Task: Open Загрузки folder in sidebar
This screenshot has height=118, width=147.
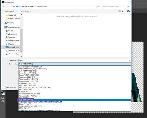Action: click(x=11, y=37)
